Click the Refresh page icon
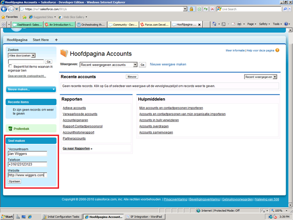Screen dimensions: 293x220 (x=206, y=9)
